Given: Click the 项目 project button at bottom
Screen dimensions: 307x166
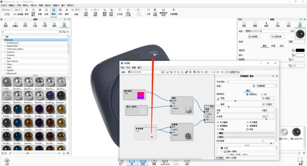Looking at the screenshot, I should tap(143, 162).
